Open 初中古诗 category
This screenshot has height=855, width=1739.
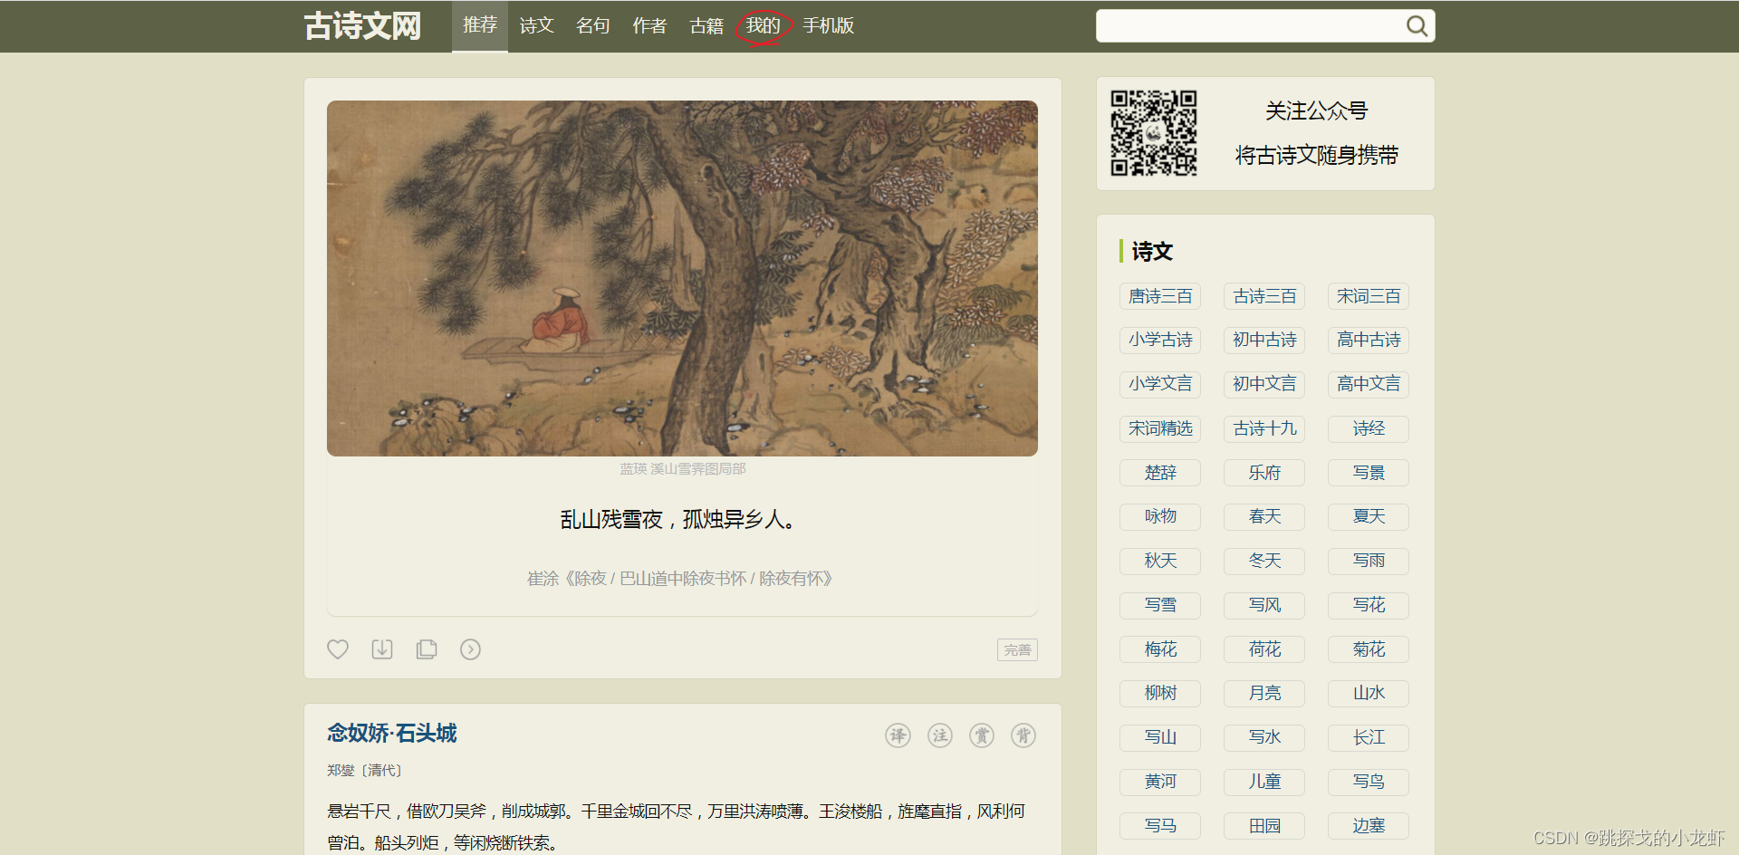tap(1264, 340)
